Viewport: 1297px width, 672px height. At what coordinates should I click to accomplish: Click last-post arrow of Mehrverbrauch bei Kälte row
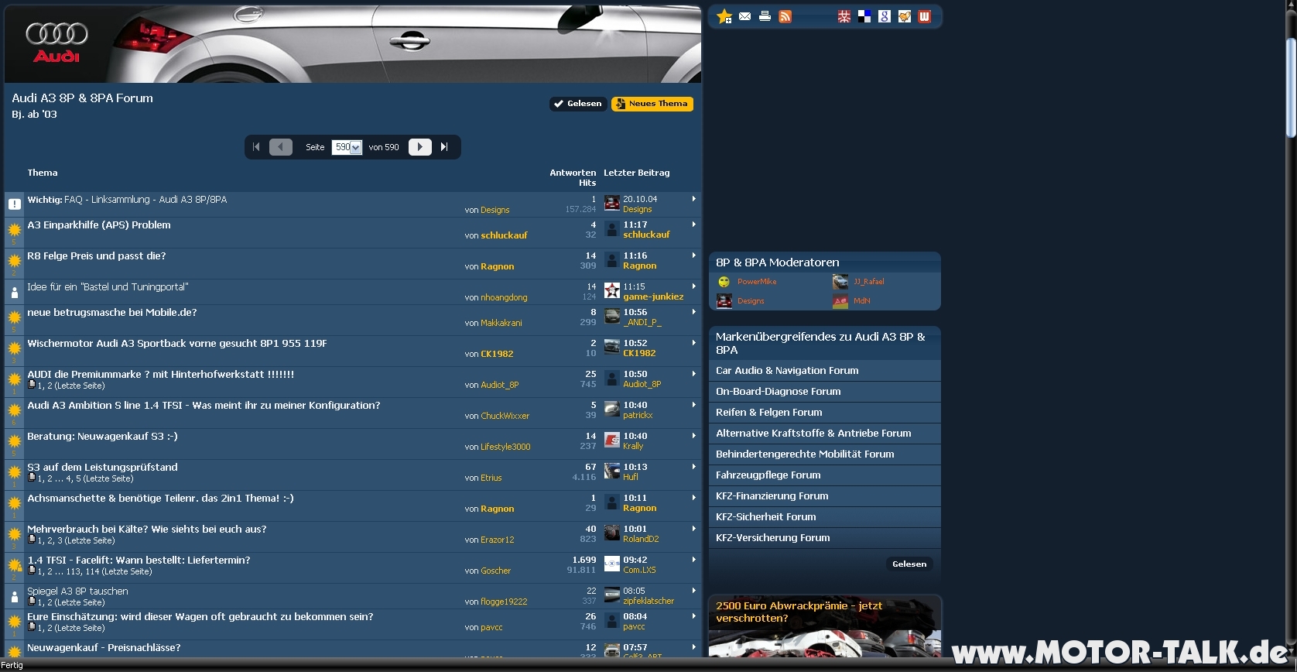[693, 529]
